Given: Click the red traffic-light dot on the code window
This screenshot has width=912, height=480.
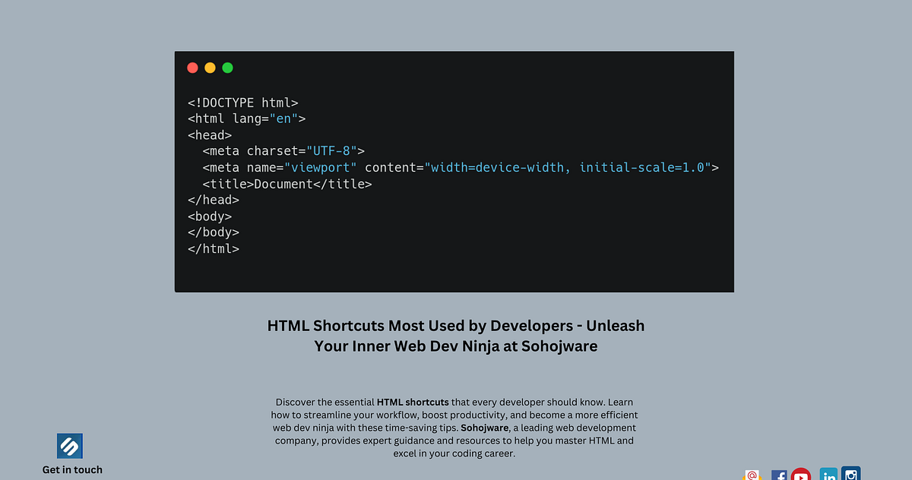Looking at the screenshot, I should tap(192, 68).
